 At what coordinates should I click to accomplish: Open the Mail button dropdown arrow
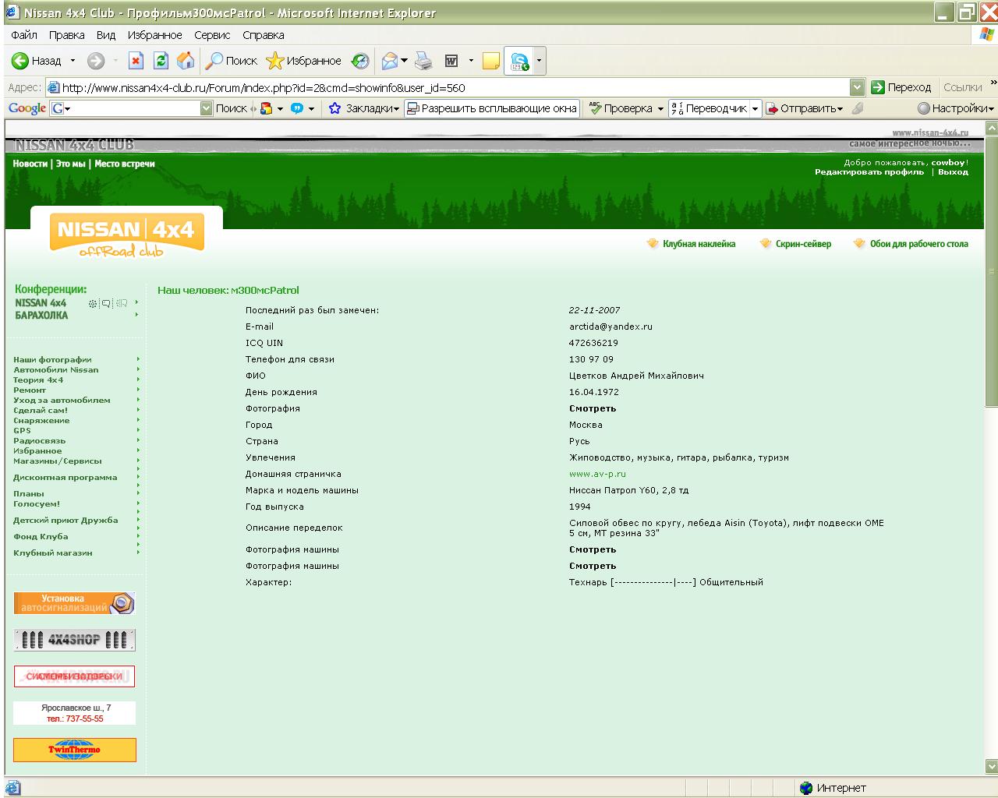tap(405, 61)
